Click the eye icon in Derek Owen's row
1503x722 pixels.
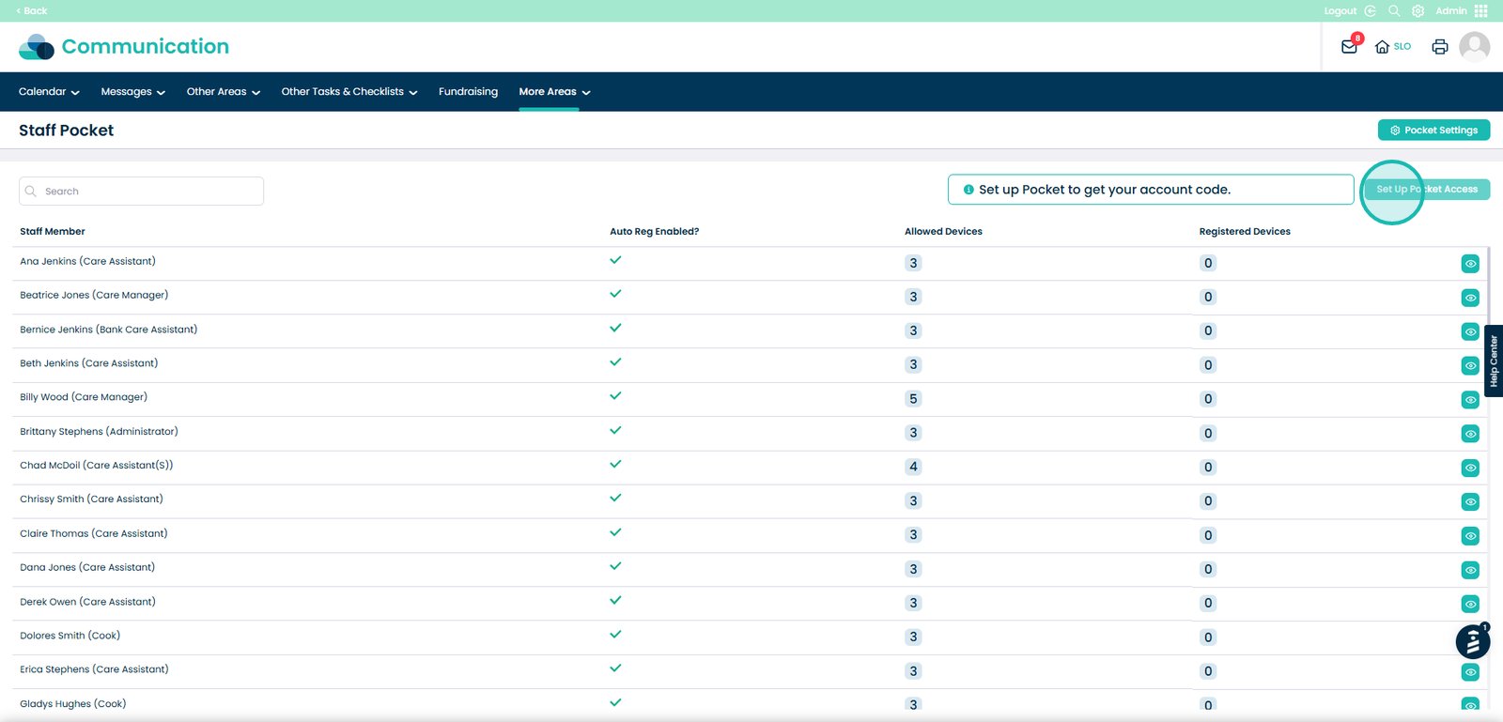(x=1470, y=604)
